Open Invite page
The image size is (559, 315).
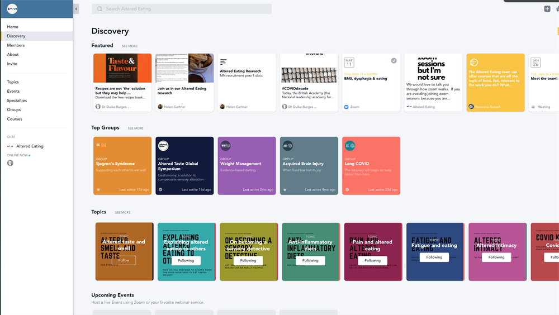[12, 64]
